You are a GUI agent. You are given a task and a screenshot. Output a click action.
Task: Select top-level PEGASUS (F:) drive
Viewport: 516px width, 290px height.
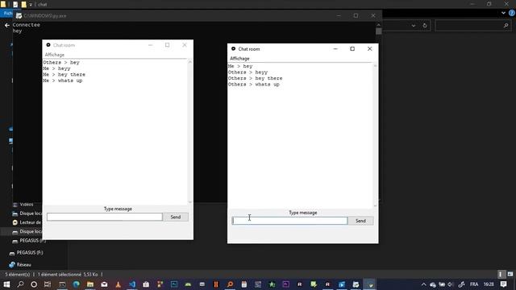pos(30,252)
